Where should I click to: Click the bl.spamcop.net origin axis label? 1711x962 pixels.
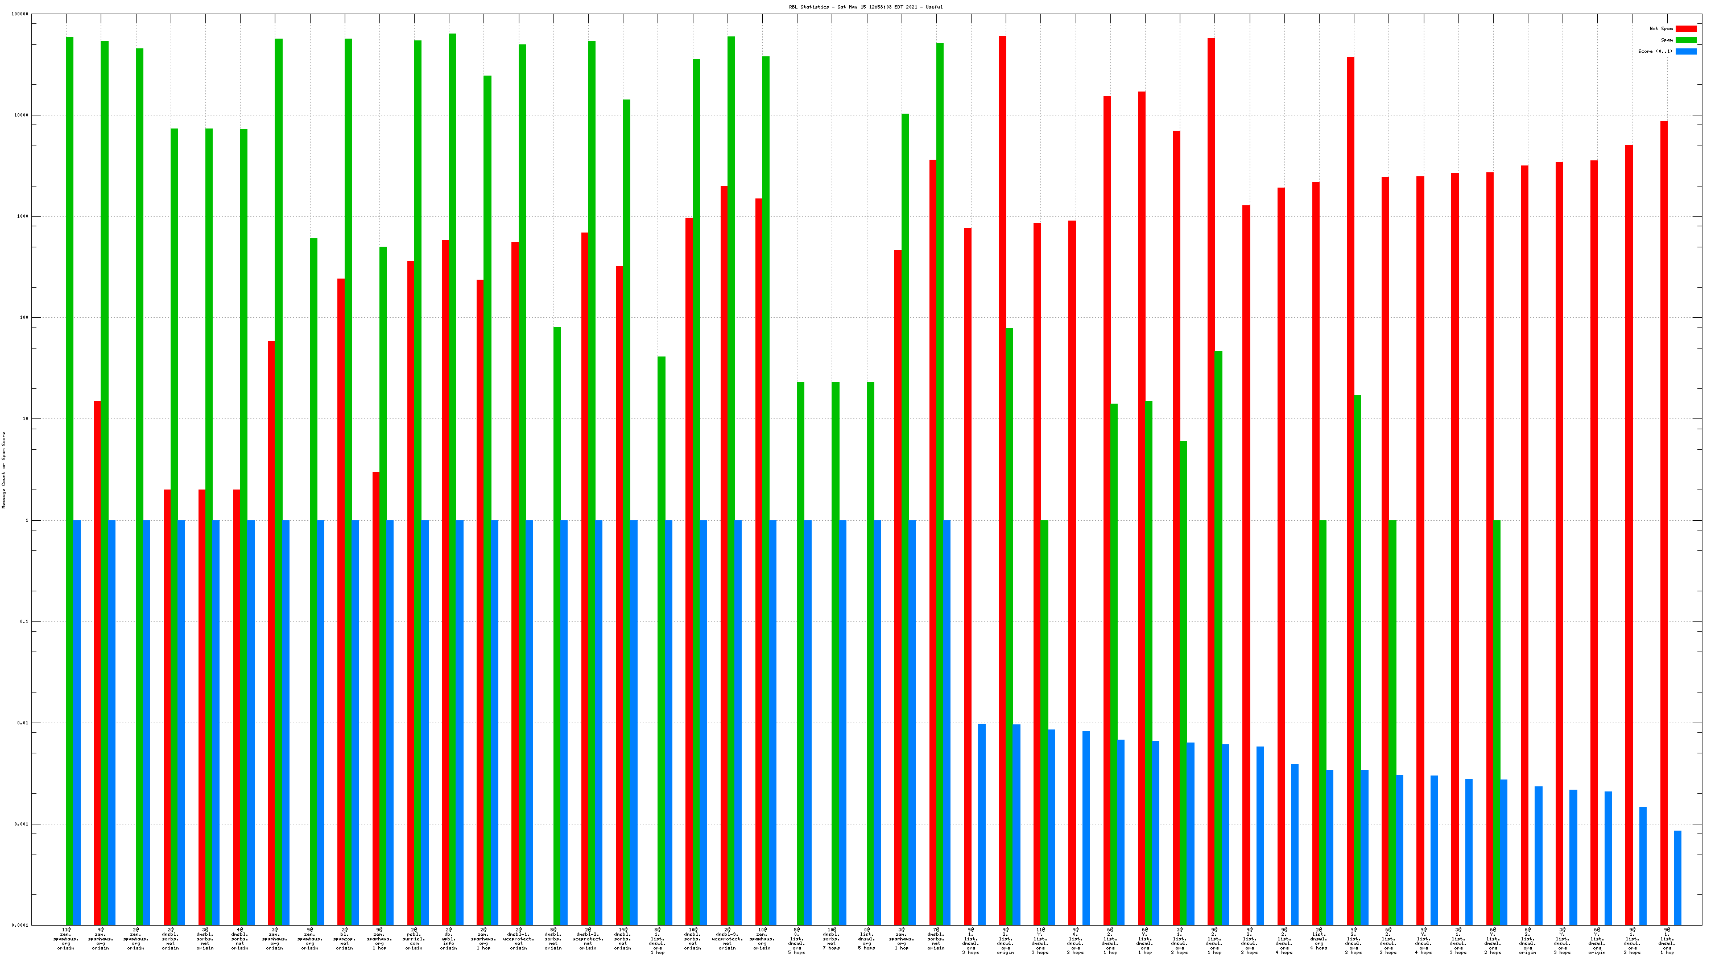pos(344,939)
